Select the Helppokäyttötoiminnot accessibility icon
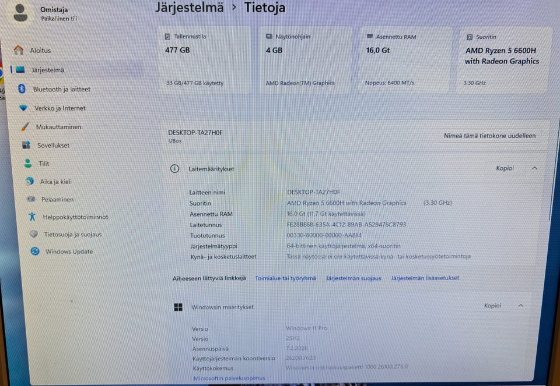Screen dimensions: 560x386 coord(32,217)
